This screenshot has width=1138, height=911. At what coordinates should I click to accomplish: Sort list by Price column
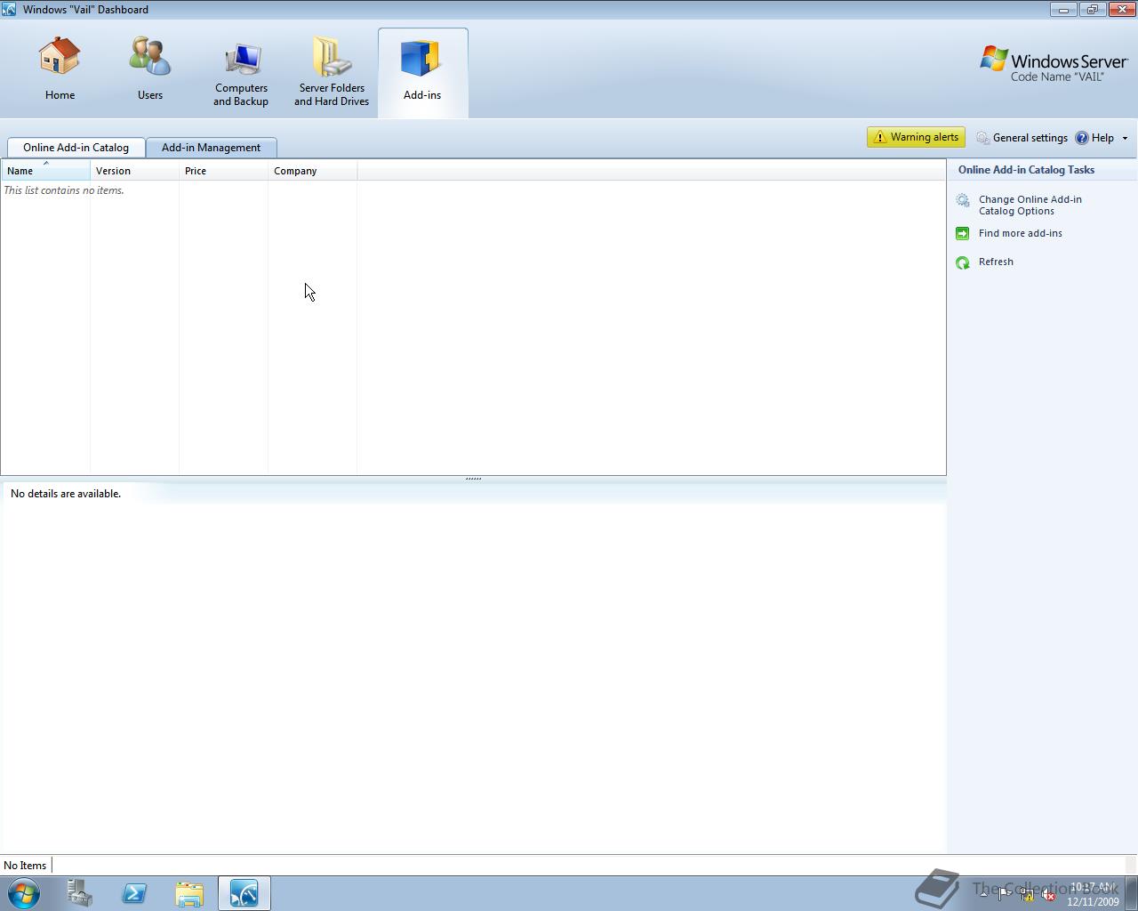pos(223,171)
